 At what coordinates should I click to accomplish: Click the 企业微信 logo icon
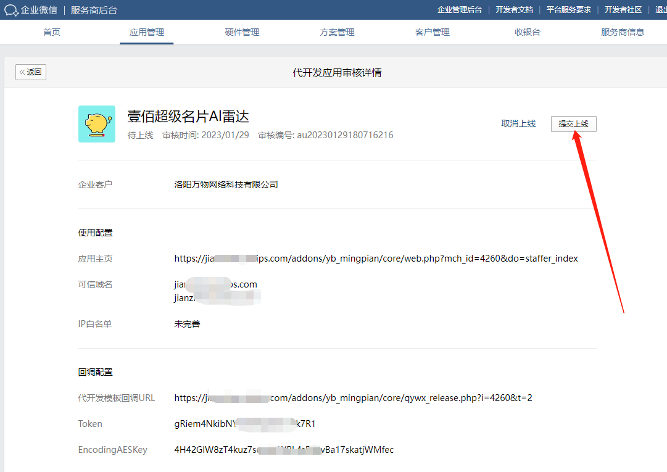click(11, 10)
